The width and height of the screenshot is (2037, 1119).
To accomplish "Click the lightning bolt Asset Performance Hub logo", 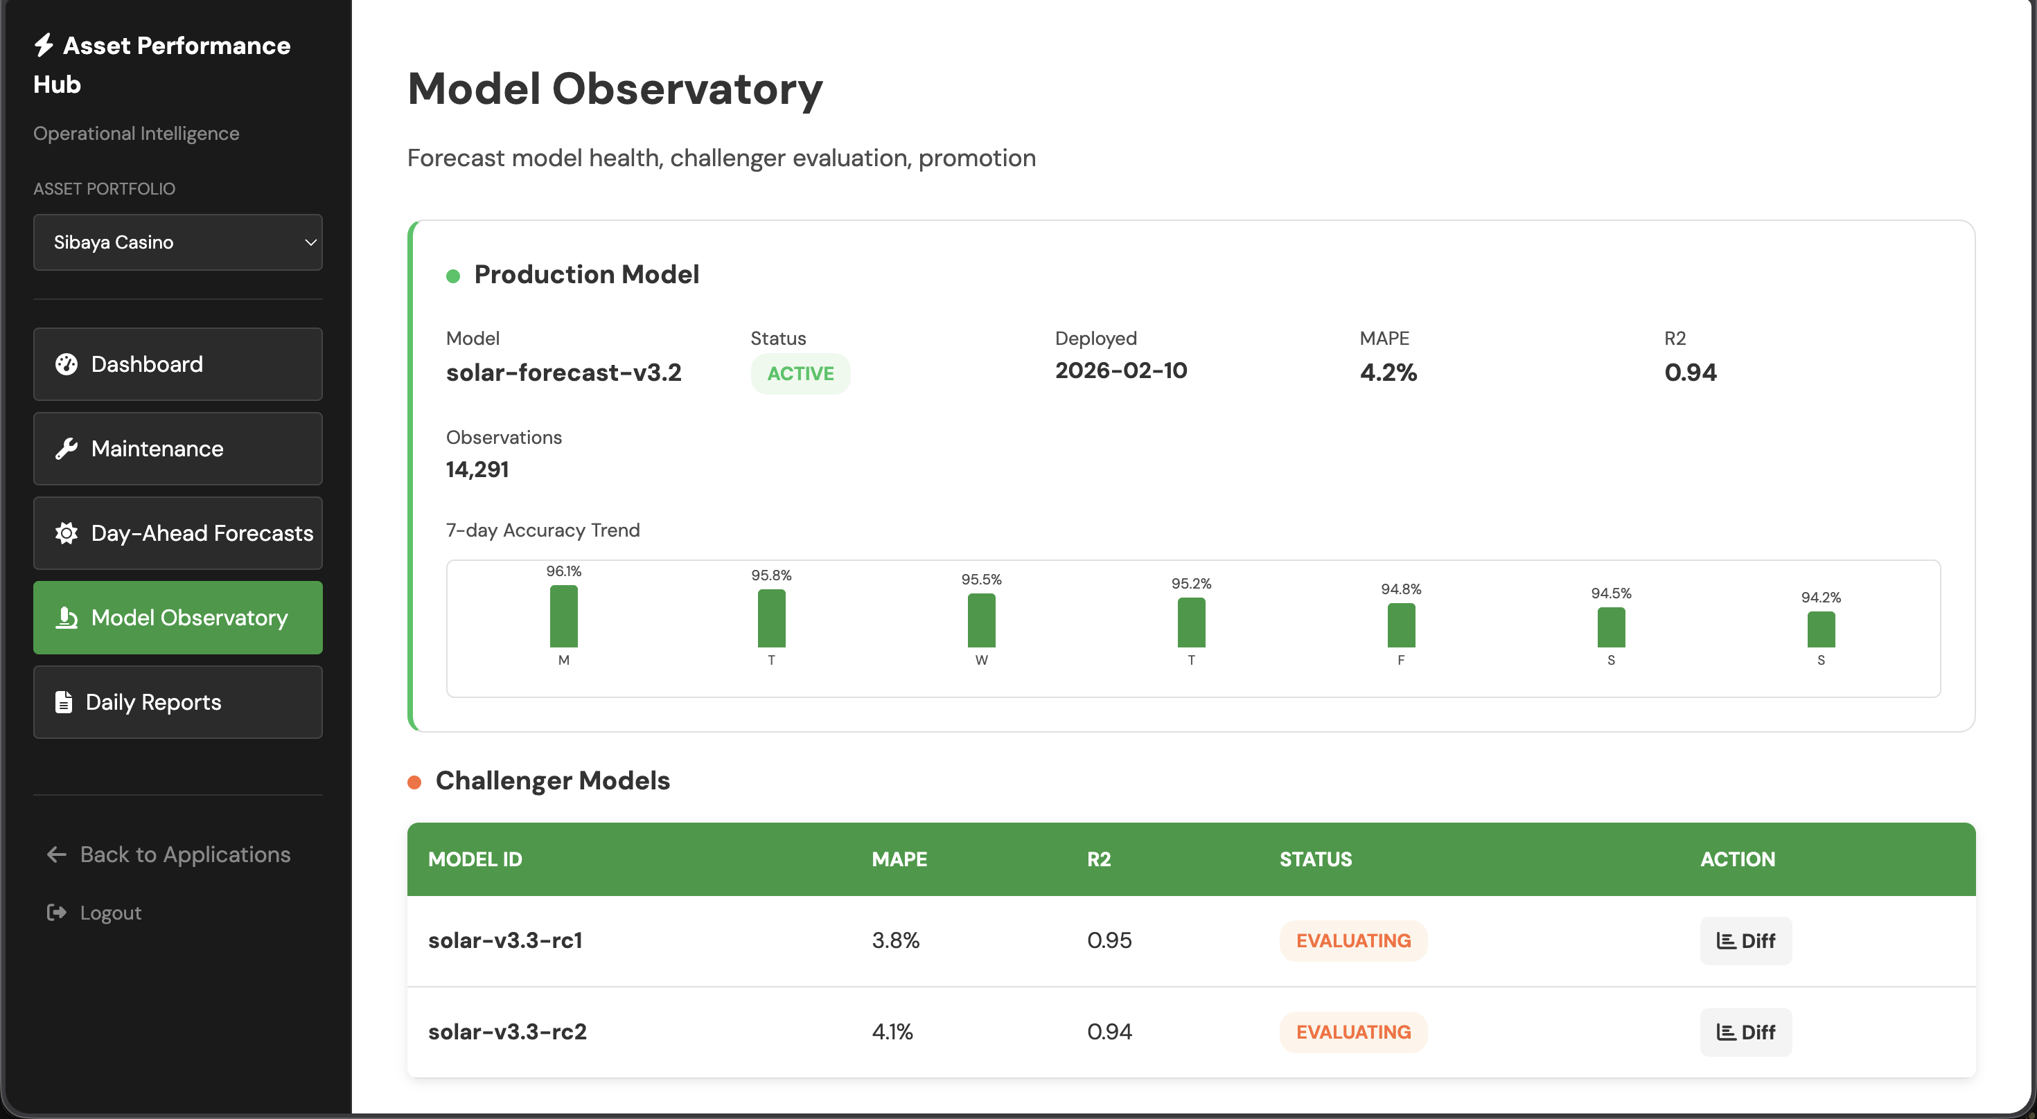I will point(44,45).
